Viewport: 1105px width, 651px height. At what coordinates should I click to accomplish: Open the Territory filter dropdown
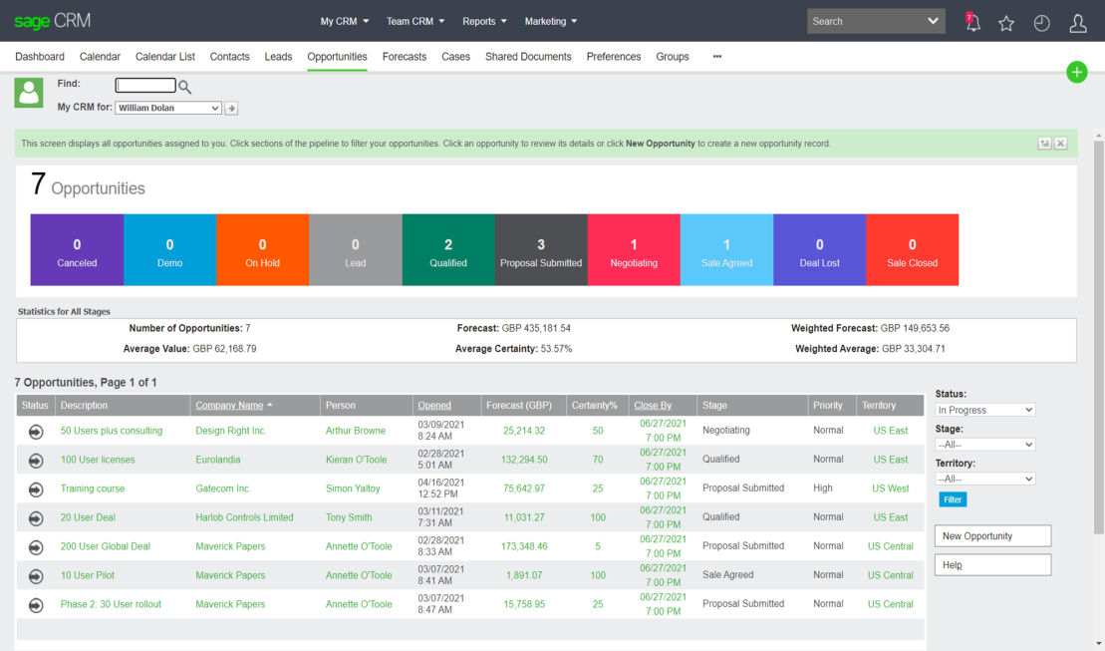(x=984, y=479)
